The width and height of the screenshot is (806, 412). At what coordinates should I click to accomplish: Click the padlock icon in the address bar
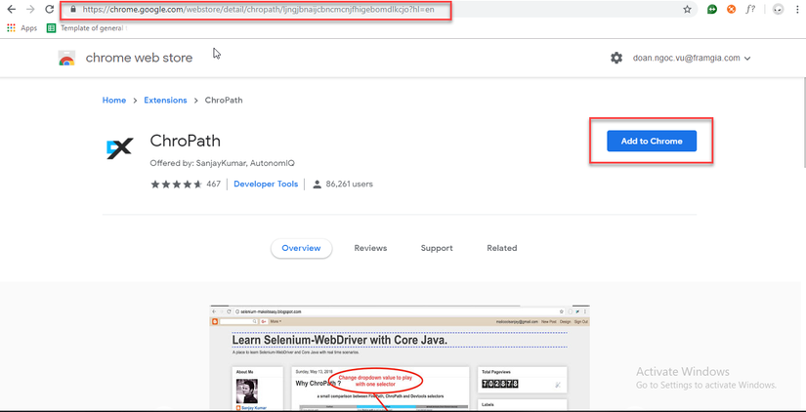tap(73, 9)
